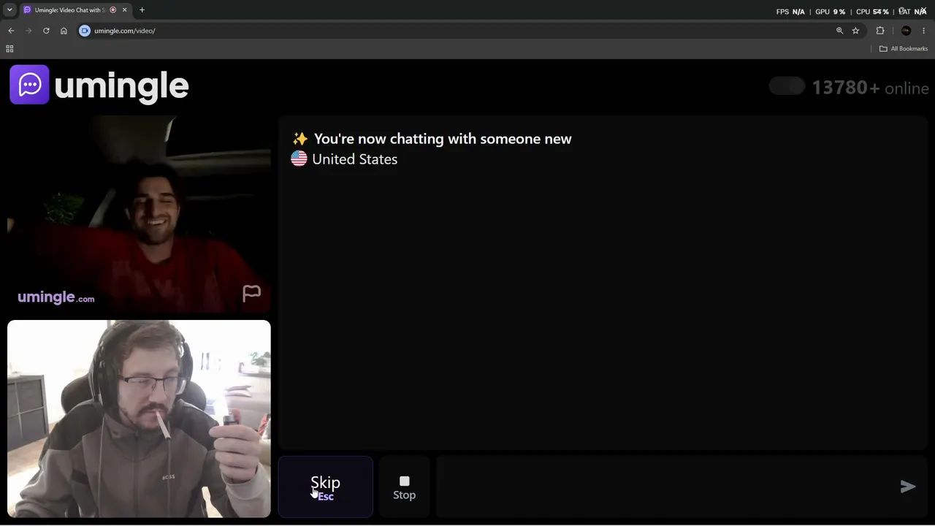This screenshot has height=526, width=935.
Task: Open the All Bookmarks folder
Action: click(904, 49)
